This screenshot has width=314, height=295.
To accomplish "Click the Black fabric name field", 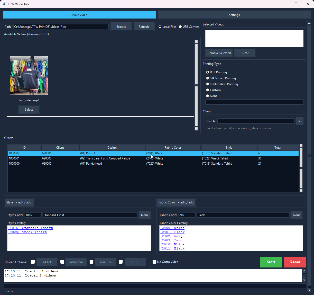I will point(243,215).
